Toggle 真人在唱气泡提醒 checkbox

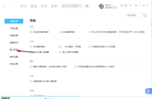pyautogui.click(x=60, y=52)
